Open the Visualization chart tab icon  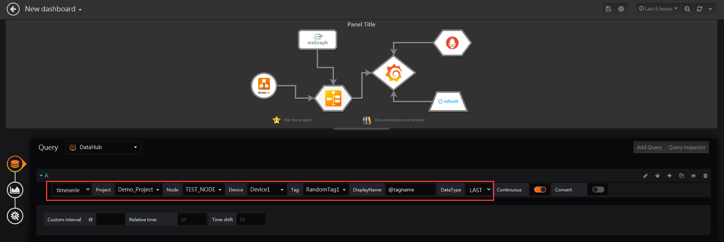[x=15, y=190]
